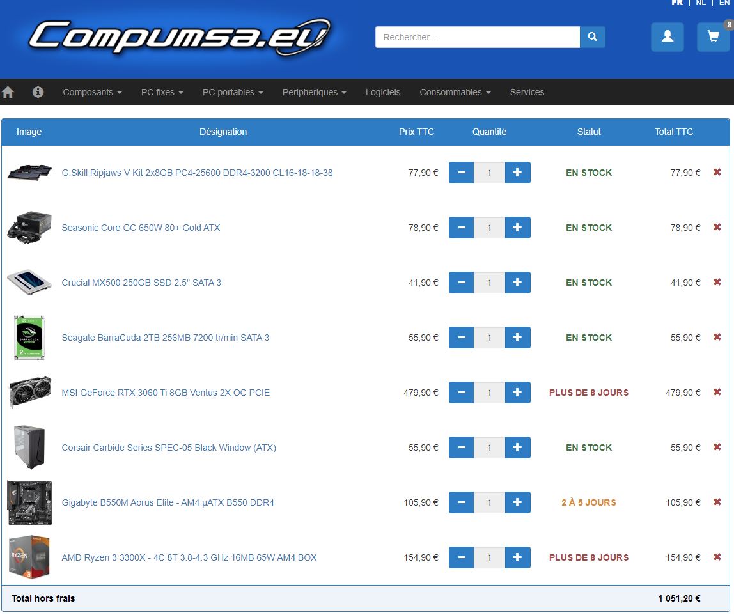The image size is (734, 615).
Task: Click the Seasonic power supply thumbnail
Action: coord(29,228)
